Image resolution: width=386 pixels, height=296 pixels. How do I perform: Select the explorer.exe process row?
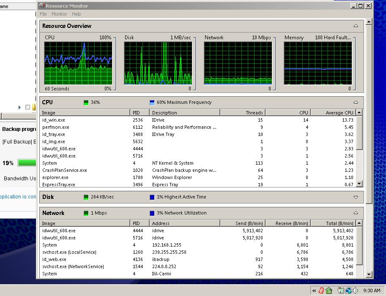pyautogui.click(x=198, y=177)
